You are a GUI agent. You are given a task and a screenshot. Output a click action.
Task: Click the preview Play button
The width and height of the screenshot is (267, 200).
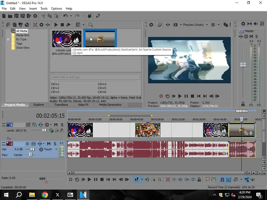pyautogui.click(x=180, y=96)
